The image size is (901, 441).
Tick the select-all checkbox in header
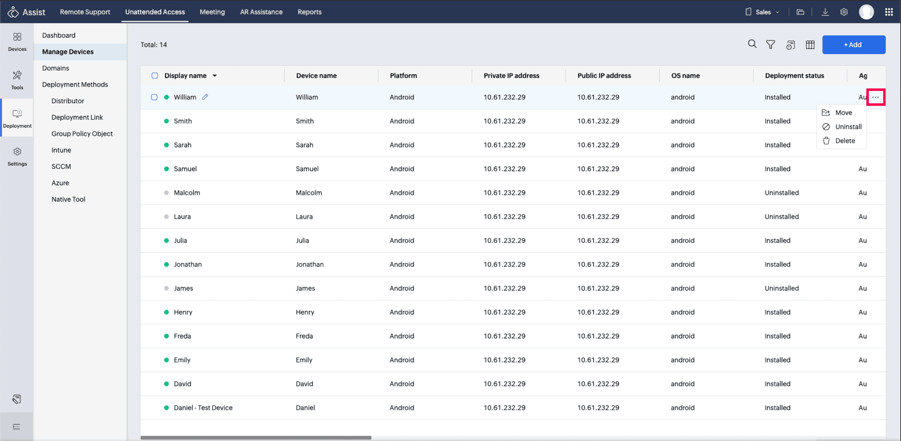[155, 76]
